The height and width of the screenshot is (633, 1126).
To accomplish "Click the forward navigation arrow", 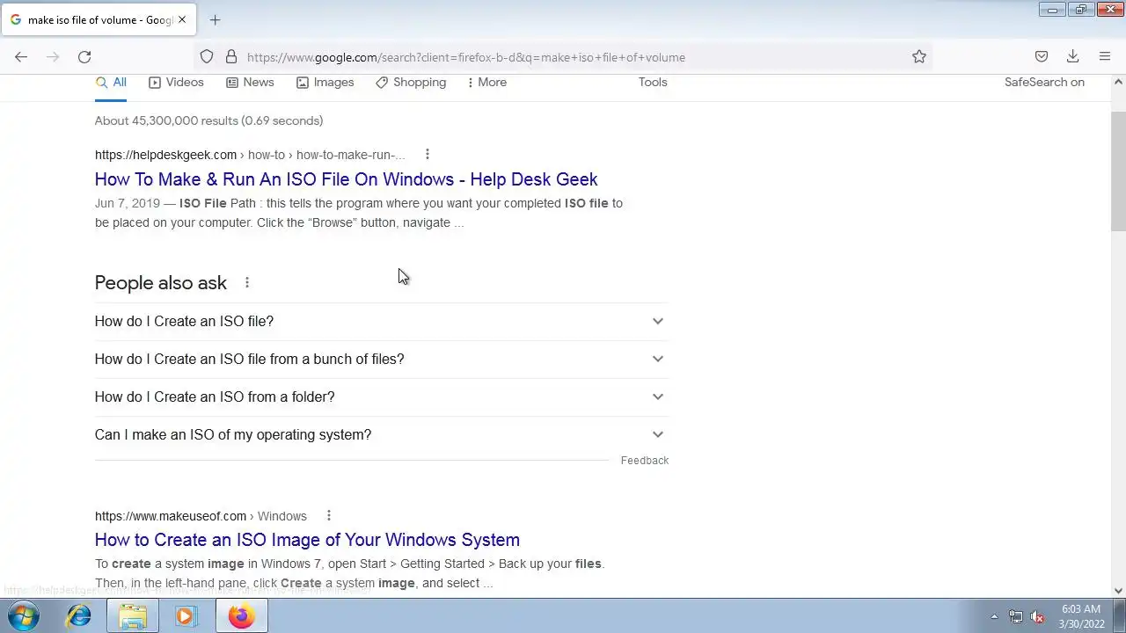I will tap(53, 57).
